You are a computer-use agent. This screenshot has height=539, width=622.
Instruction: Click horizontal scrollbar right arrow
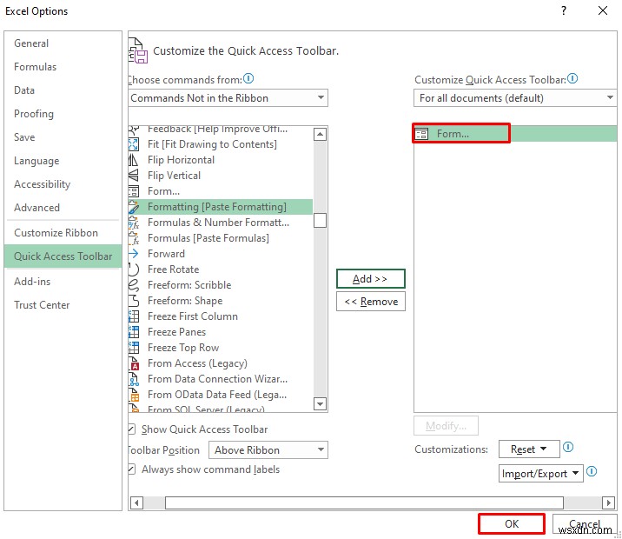coord(608,502)
